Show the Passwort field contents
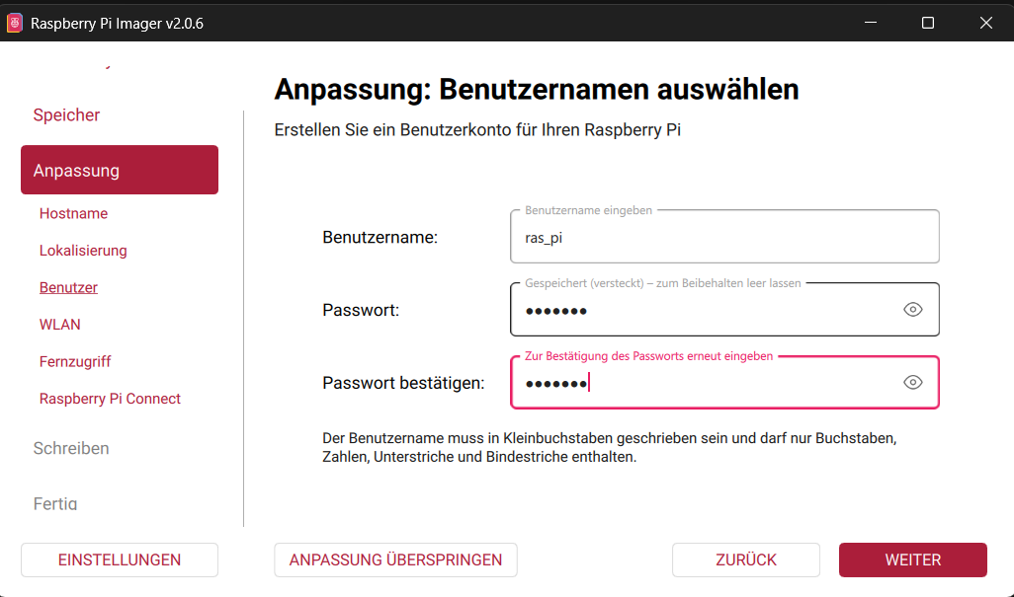This screenshot has height=597, width=1014. (x=913, y=310)
